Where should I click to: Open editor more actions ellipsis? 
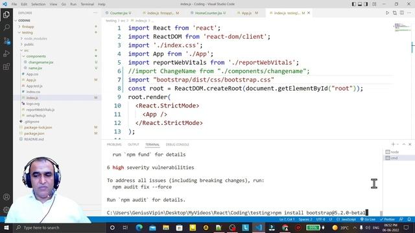[409, 13]
